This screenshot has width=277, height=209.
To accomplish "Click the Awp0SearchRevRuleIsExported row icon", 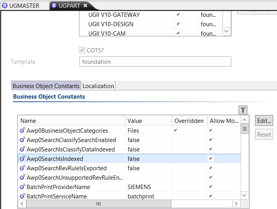I will pos(22,168).
